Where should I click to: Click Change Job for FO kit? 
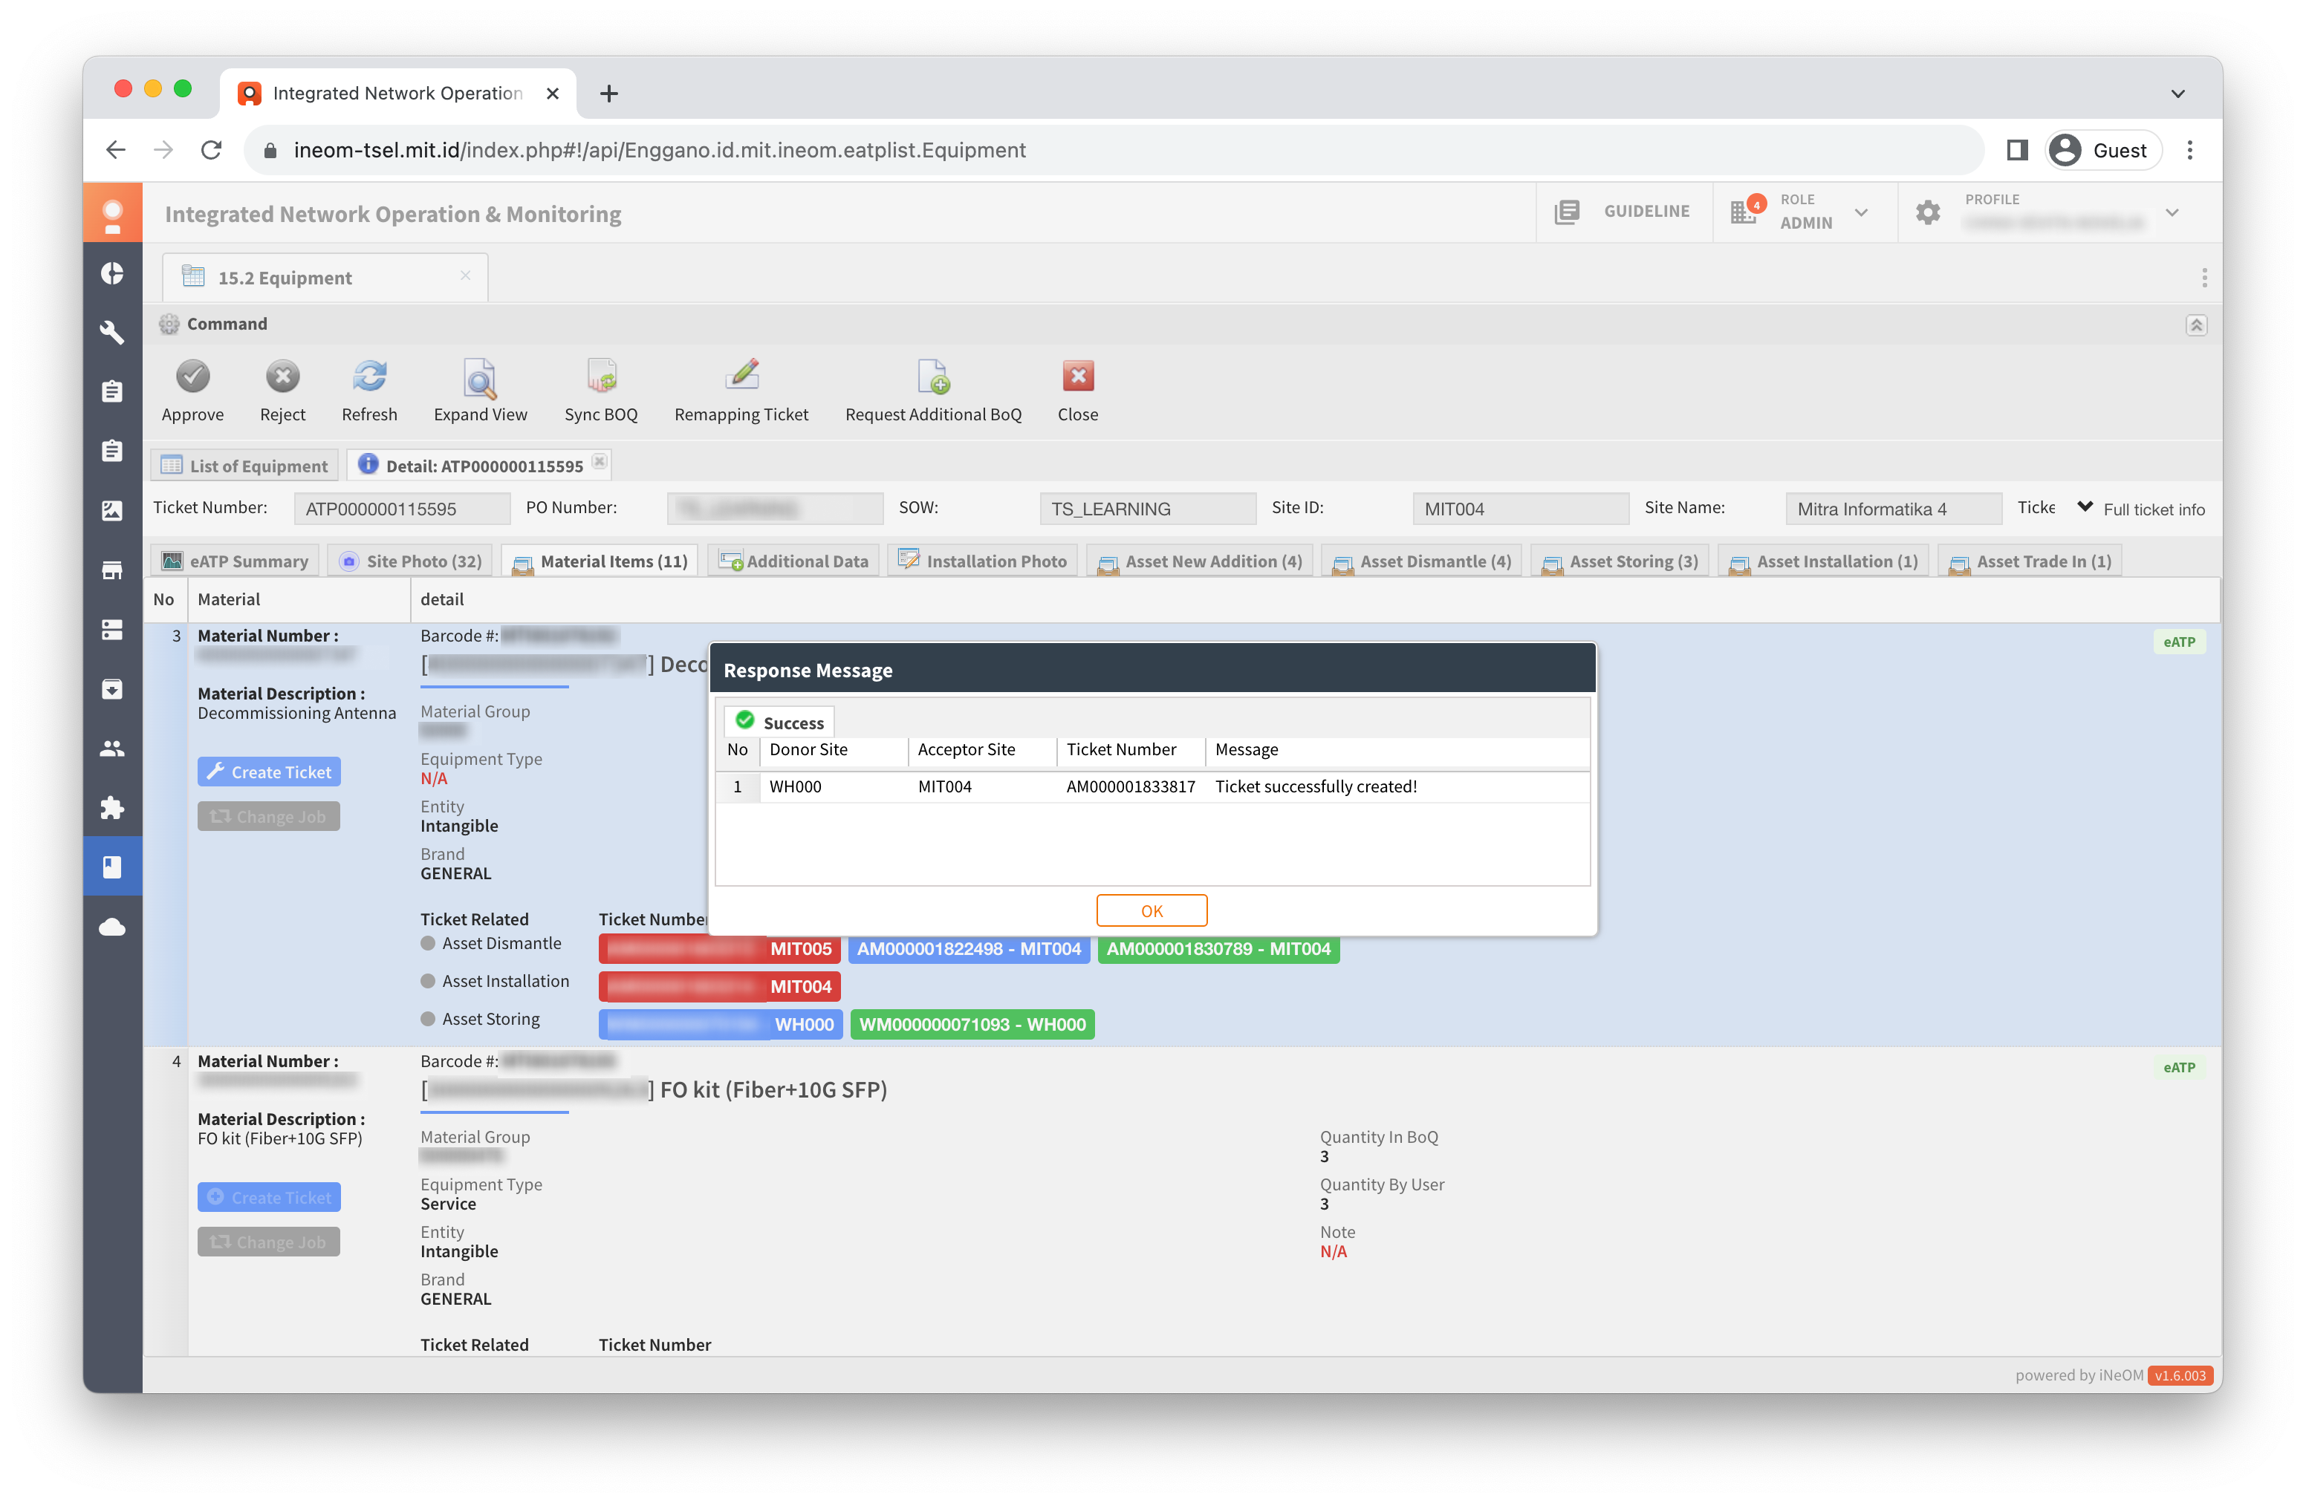pos(268,1242)
